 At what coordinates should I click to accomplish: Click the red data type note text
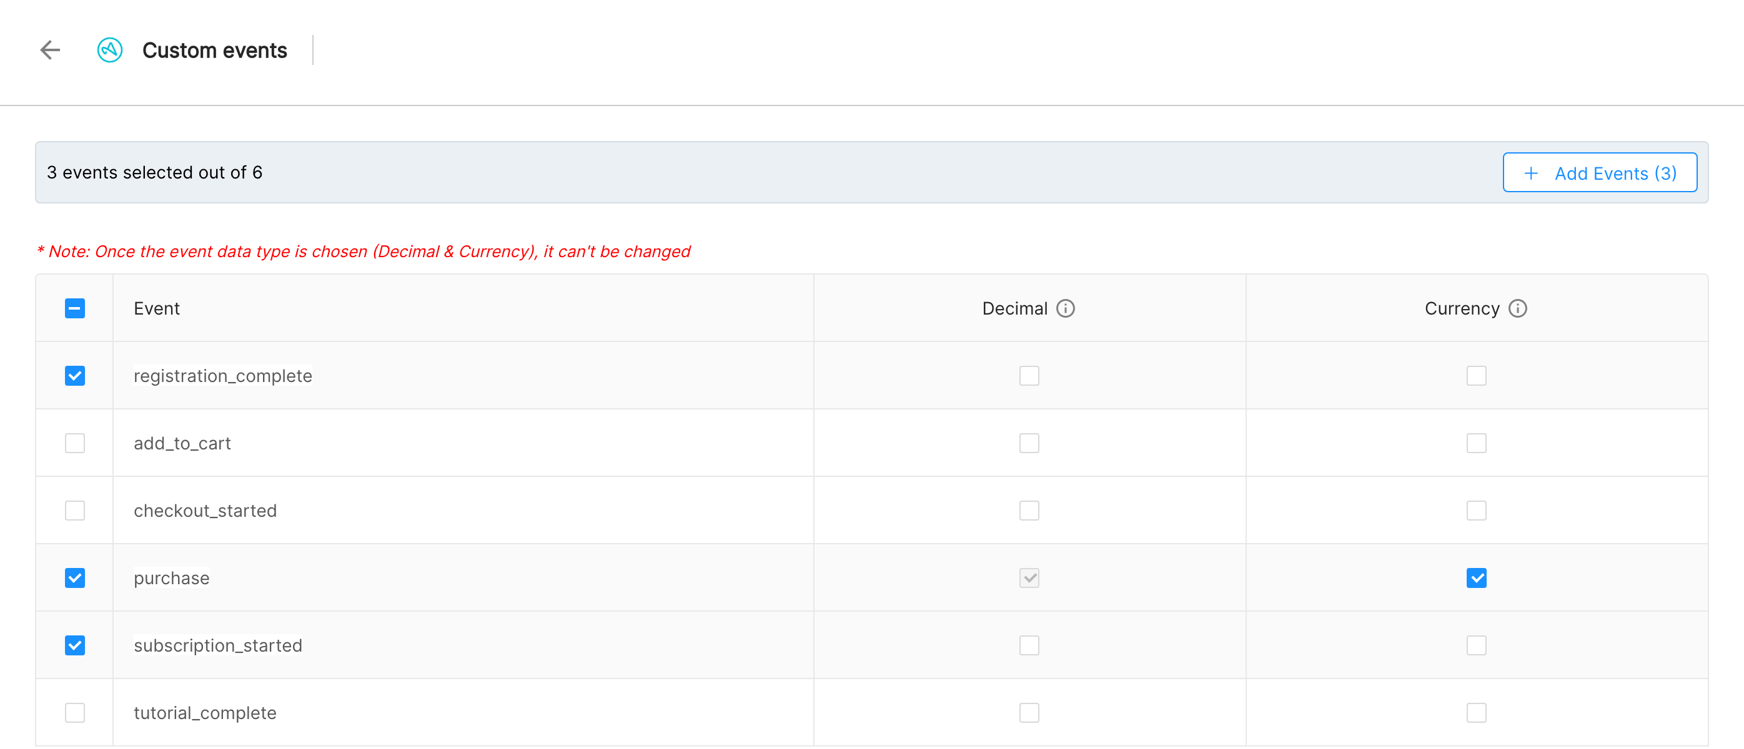click(363, 252)
